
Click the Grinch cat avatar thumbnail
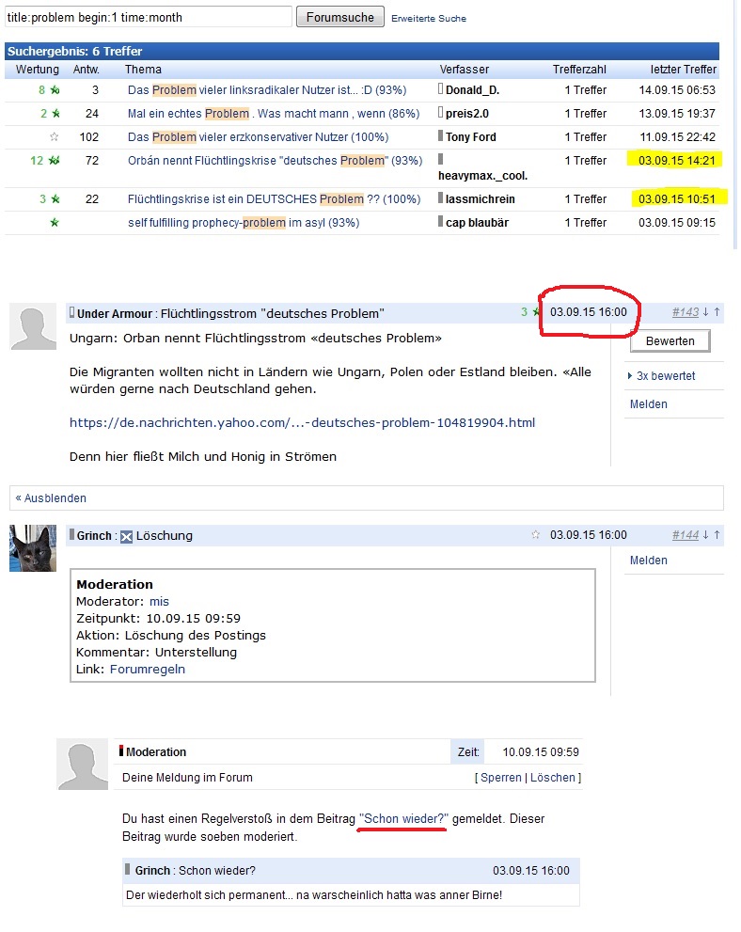pyautogui.click(x=33, y=548)
